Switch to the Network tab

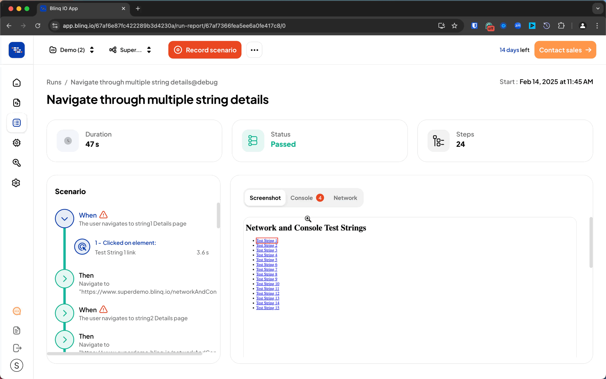(345, 198)
